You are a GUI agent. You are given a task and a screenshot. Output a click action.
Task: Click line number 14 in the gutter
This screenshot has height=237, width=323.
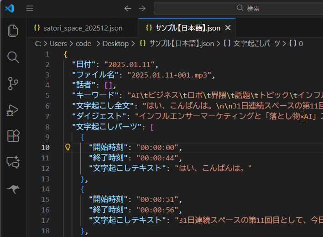click(45, 189)
